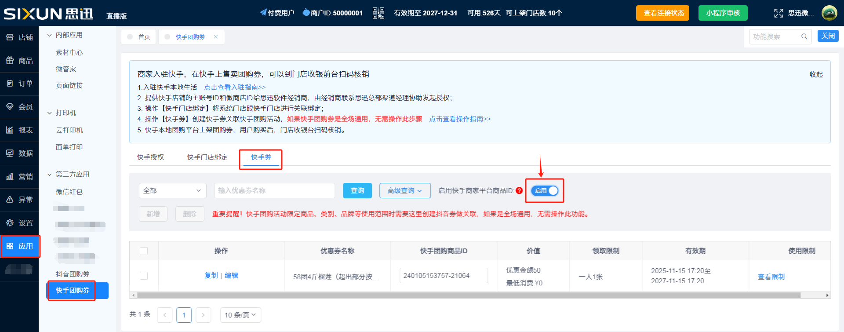Check the row checkbox for 58团4斤榴莲 coupon
This screenshot has width=844, height=332.
click(x=144, y=276)
